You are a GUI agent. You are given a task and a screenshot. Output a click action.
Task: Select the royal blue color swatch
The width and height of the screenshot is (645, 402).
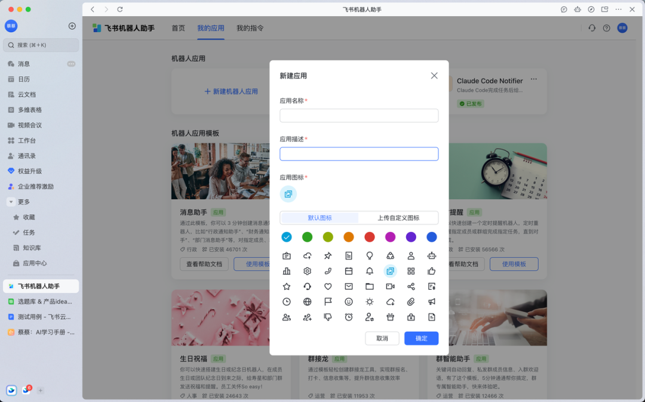432,237
